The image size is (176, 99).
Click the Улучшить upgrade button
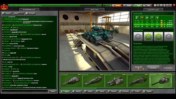click(x=153, y=68)
